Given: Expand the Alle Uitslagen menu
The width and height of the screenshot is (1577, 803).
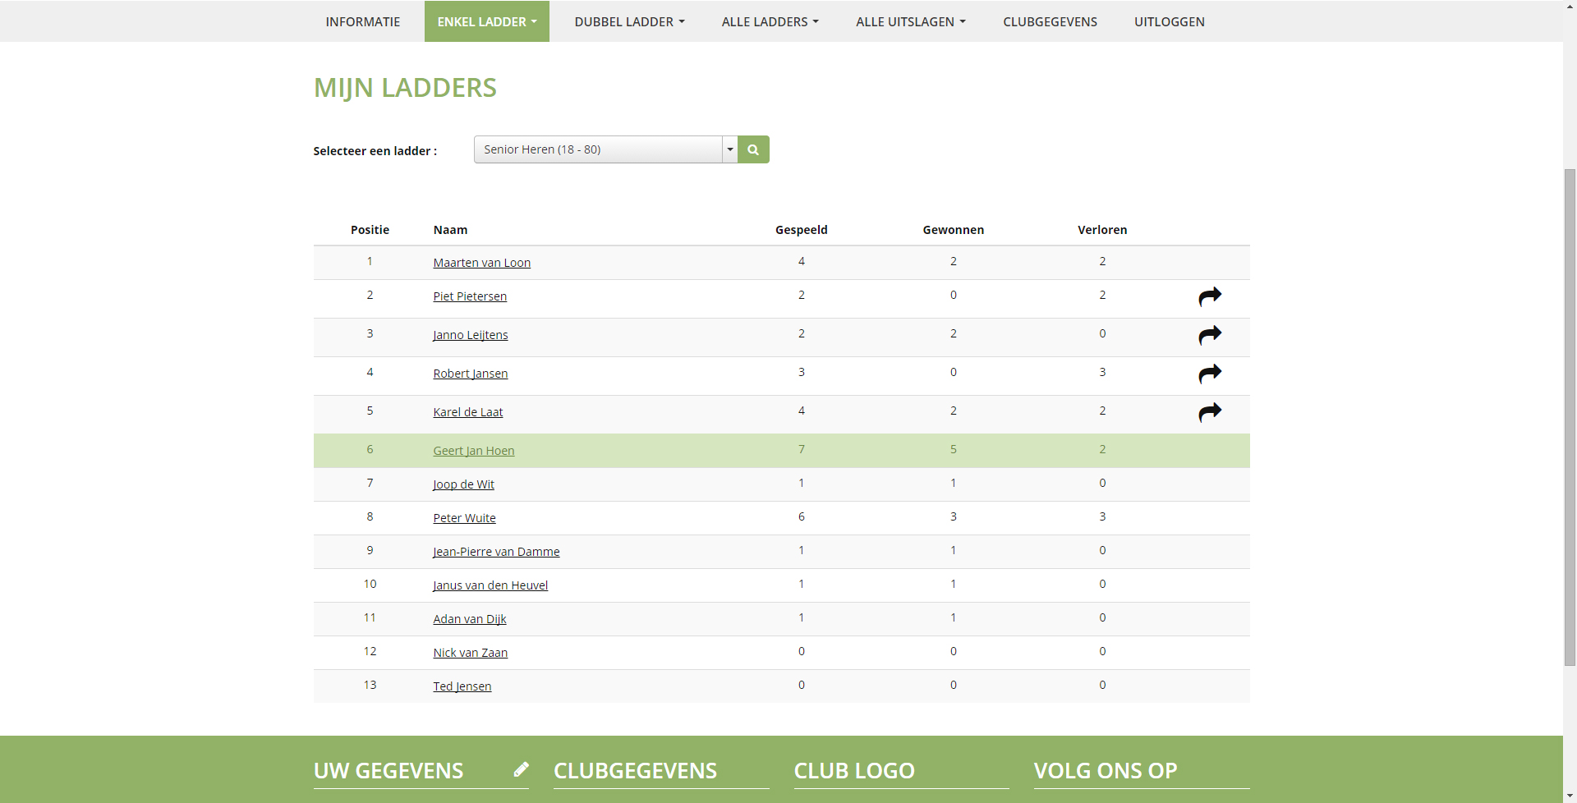Looking at the screenshot, I should point(911,21).
